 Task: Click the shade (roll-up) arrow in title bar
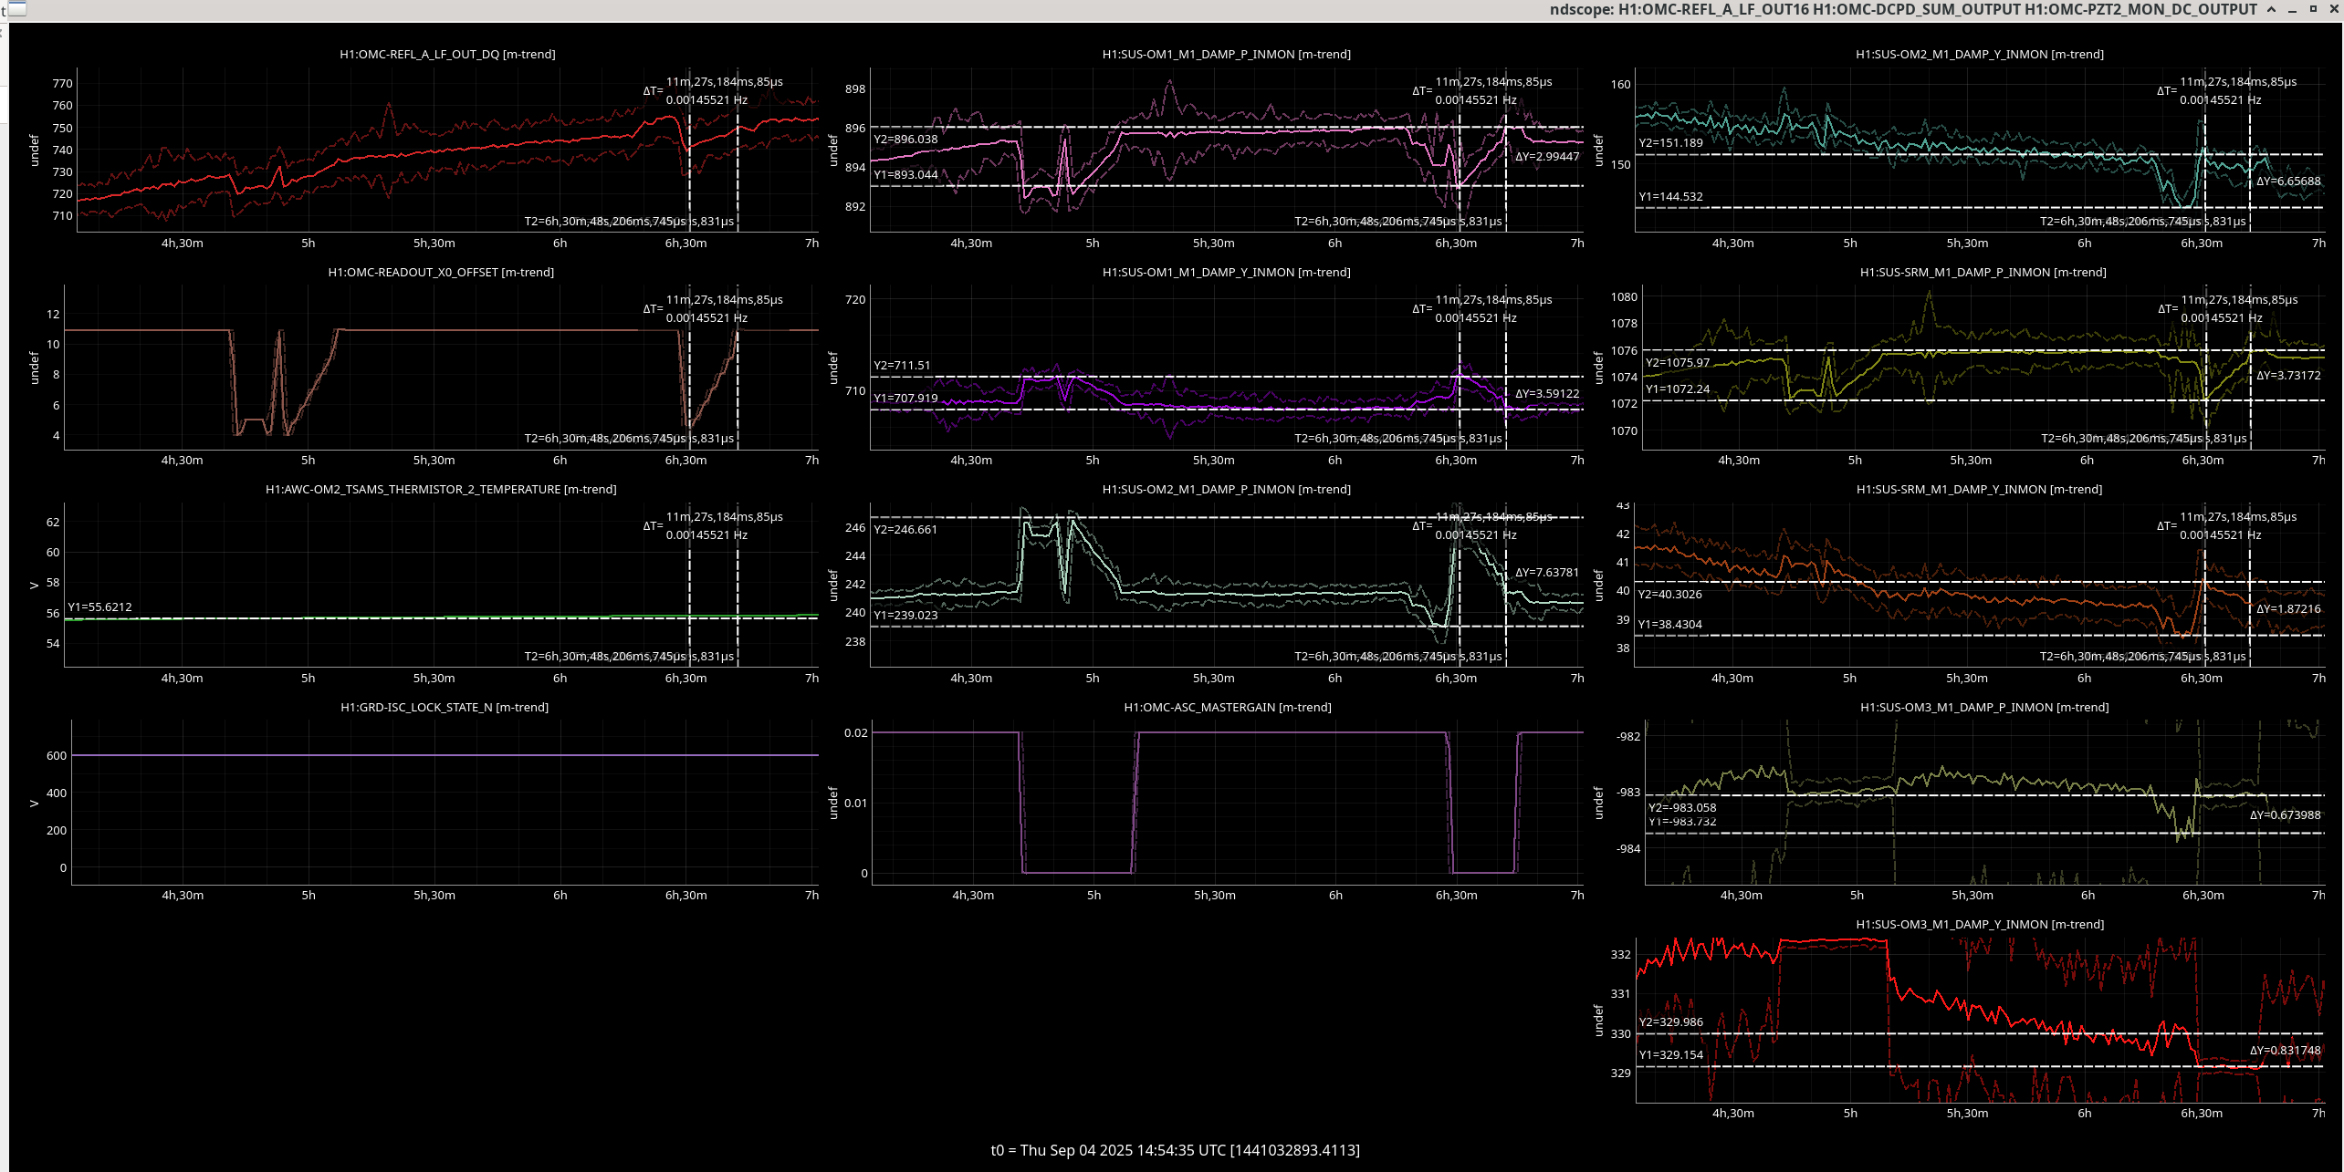click(2272, 9)
